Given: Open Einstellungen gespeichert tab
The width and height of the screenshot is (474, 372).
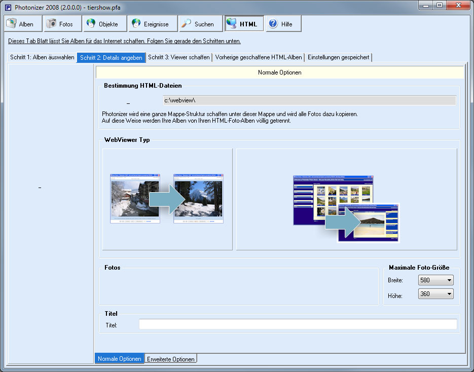Looking at the screenshot, I should point(338,57).
